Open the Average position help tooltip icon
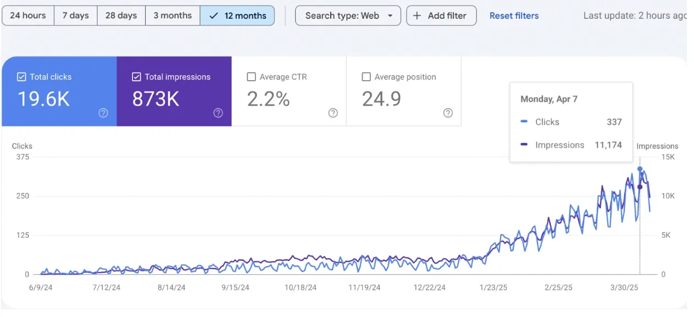The width and height of the screenshot is (694, 317). (x=447, y=113)
